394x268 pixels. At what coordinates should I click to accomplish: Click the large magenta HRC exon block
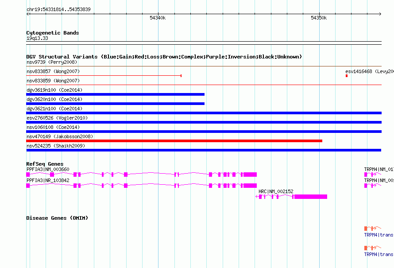(x=311, y=197)
